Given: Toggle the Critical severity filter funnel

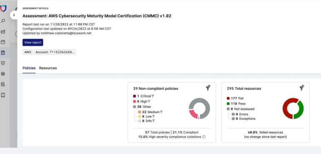Looking at the screenshot, I should pos(153,96).
